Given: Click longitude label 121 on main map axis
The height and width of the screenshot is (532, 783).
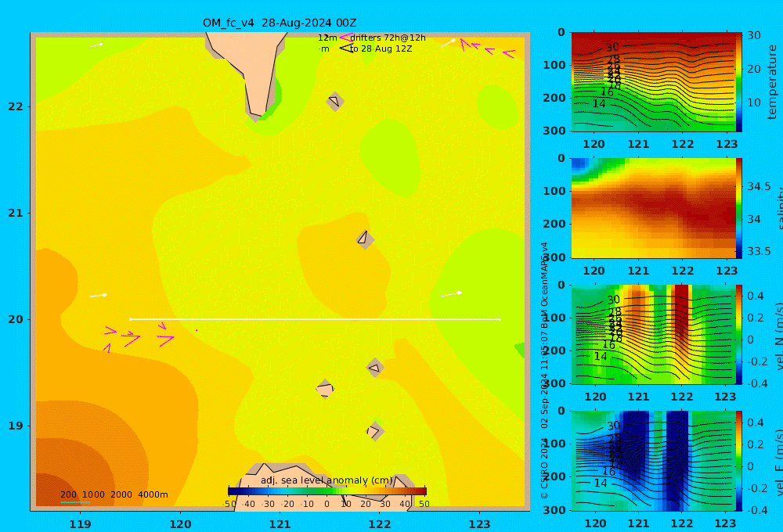Looking at the screenshot, I should [280, 524].
